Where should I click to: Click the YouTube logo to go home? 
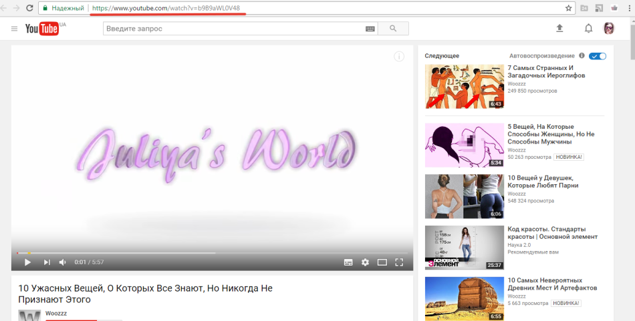tap(42, 29)
